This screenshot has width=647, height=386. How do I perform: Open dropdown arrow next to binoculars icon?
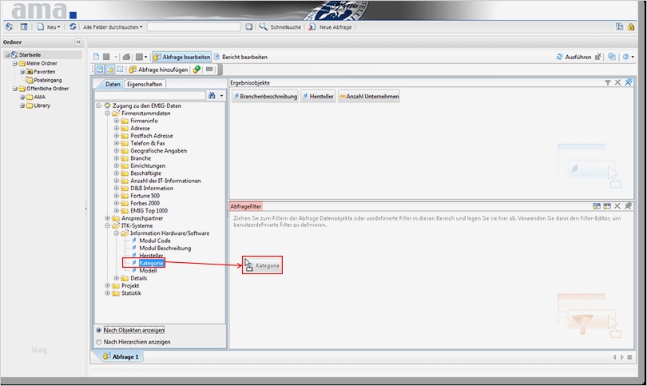click(221, 95)
